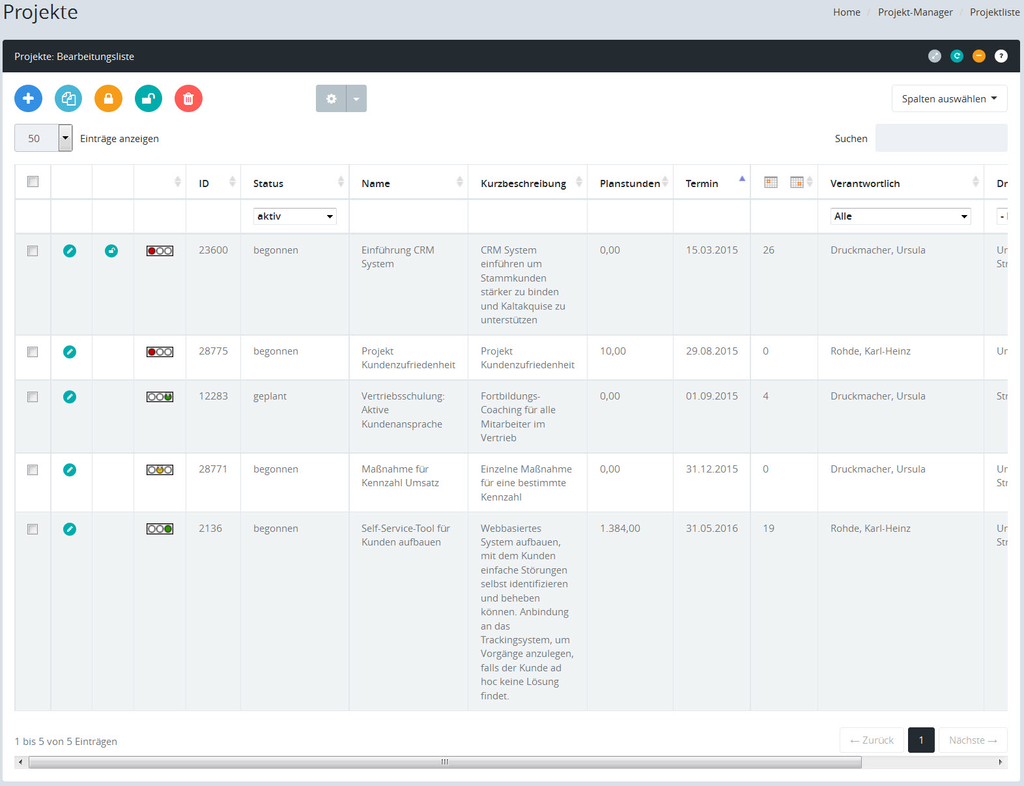
Task: Click the gray gear settings button
Action: (x=331, y=98)
